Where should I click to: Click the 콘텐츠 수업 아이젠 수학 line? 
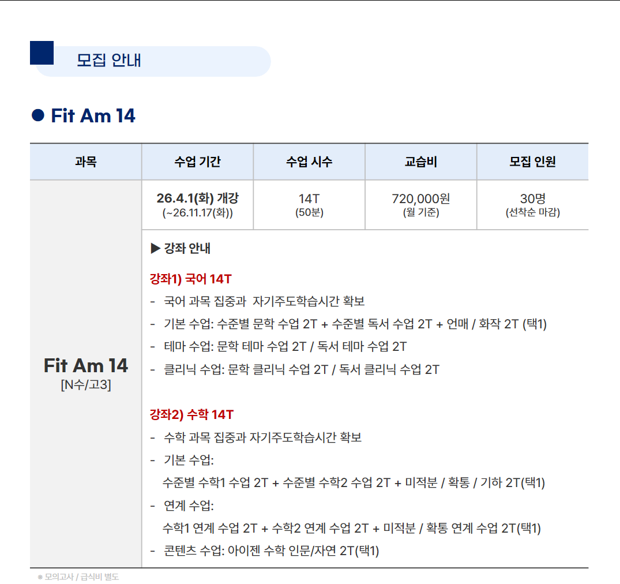(x=271, y=551)
